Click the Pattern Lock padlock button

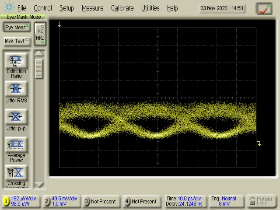[261, 201]
